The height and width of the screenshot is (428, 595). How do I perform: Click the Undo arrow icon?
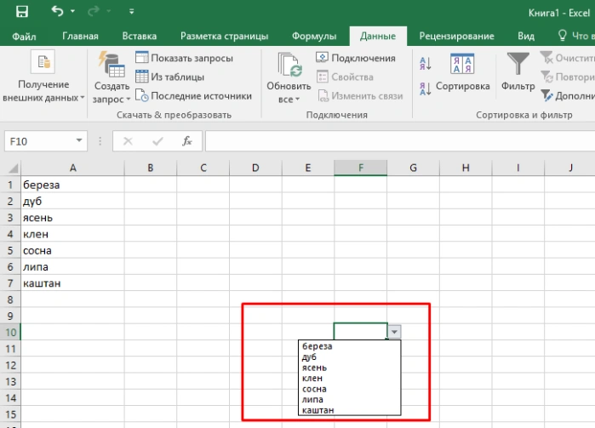tap(58, 11)
